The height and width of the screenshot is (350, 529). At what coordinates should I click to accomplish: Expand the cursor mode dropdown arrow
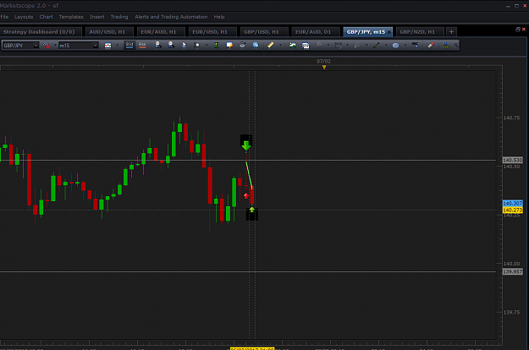tap(207, 45)
